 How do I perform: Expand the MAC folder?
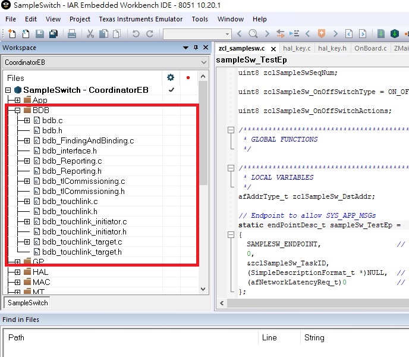coord(17,282)
